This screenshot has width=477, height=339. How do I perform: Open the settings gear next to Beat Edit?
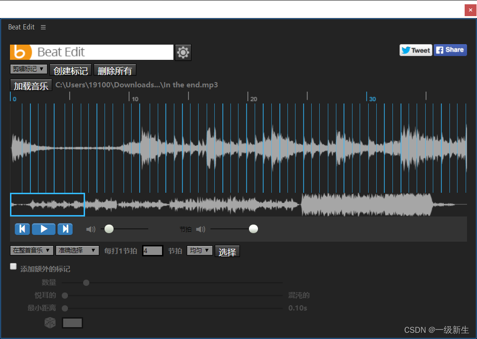183,52
